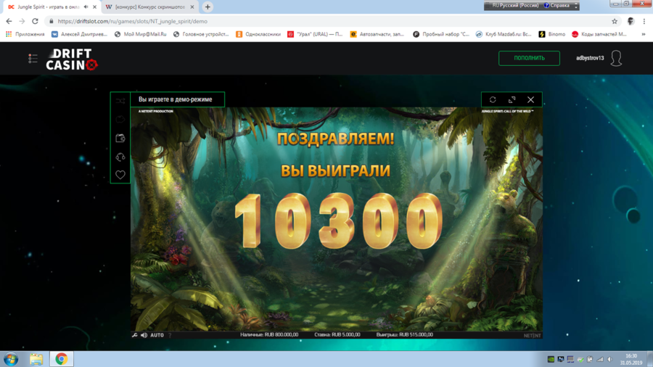Screen dimensions: 653x367
Task: Open the Мой Мир@Mail.Ru bookmark
Action: click(x=140, y=34)
